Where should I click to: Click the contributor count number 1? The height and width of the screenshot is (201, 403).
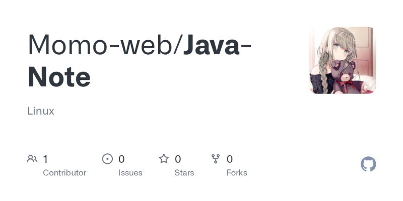pos(45,159)
